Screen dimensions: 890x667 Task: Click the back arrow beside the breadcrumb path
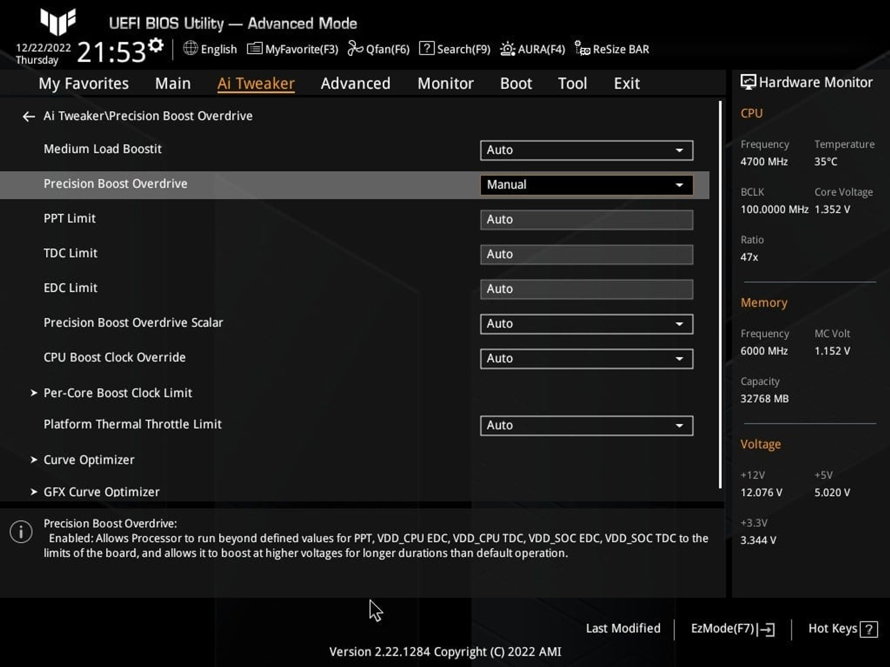(29, 116)
